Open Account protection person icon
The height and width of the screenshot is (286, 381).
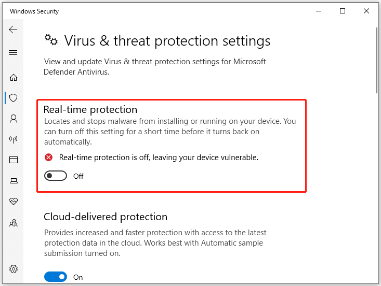click(14, 119)
